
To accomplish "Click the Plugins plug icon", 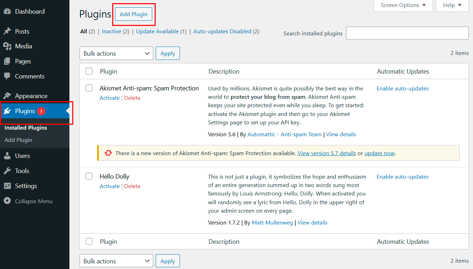I will click(x=7, y=111).
